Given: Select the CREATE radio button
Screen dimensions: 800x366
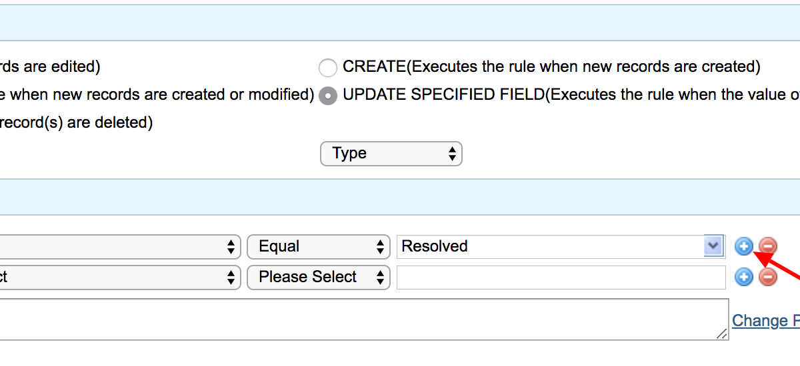Looking at the screenshot, I should [328, 68].
